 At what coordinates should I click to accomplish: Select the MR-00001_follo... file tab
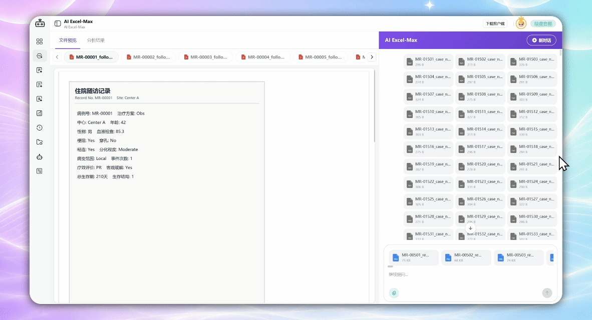[x=91, y=57]
